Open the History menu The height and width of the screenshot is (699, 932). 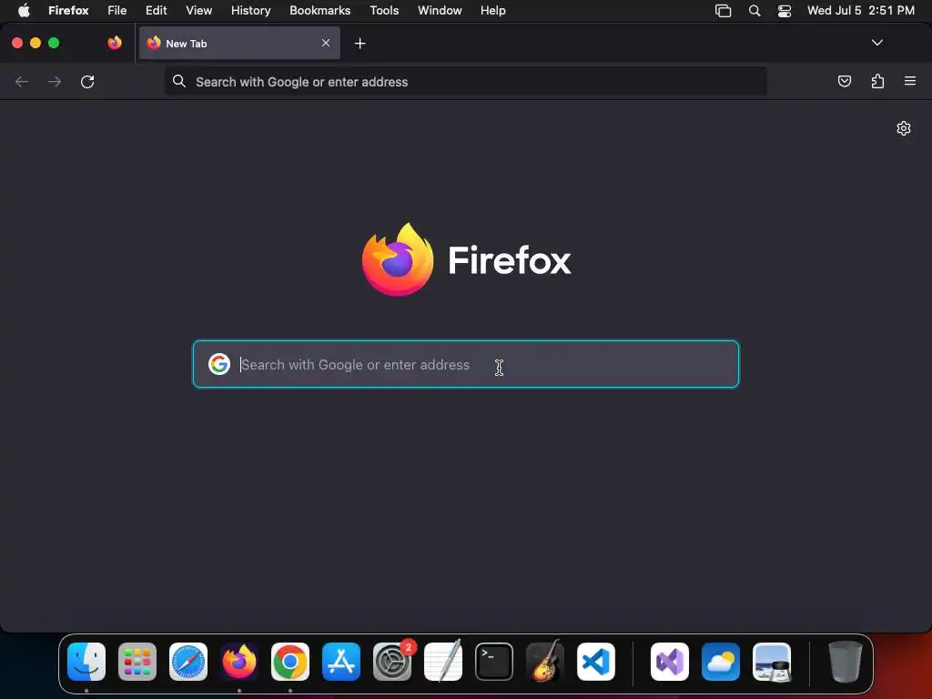(x=251, y=10)
